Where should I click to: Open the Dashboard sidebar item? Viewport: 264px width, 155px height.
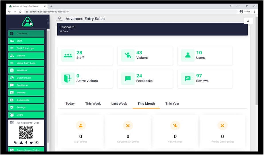26,33
